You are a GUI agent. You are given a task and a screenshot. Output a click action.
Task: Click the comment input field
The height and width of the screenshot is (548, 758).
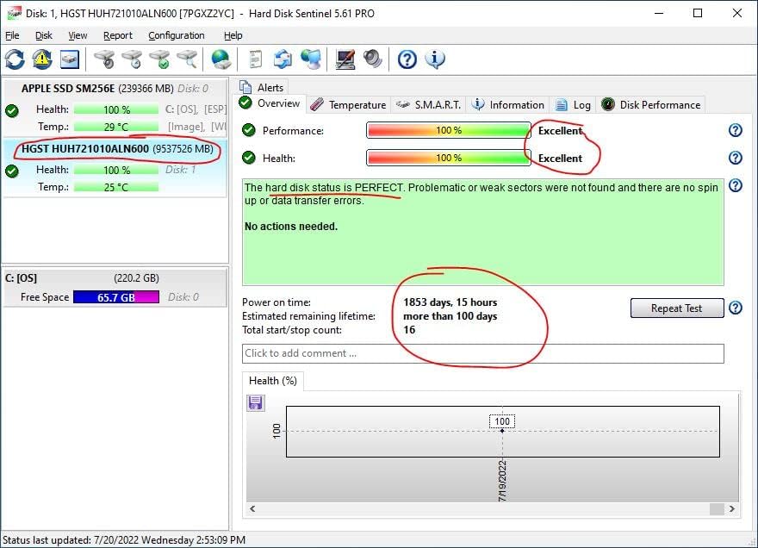point(483,353)
